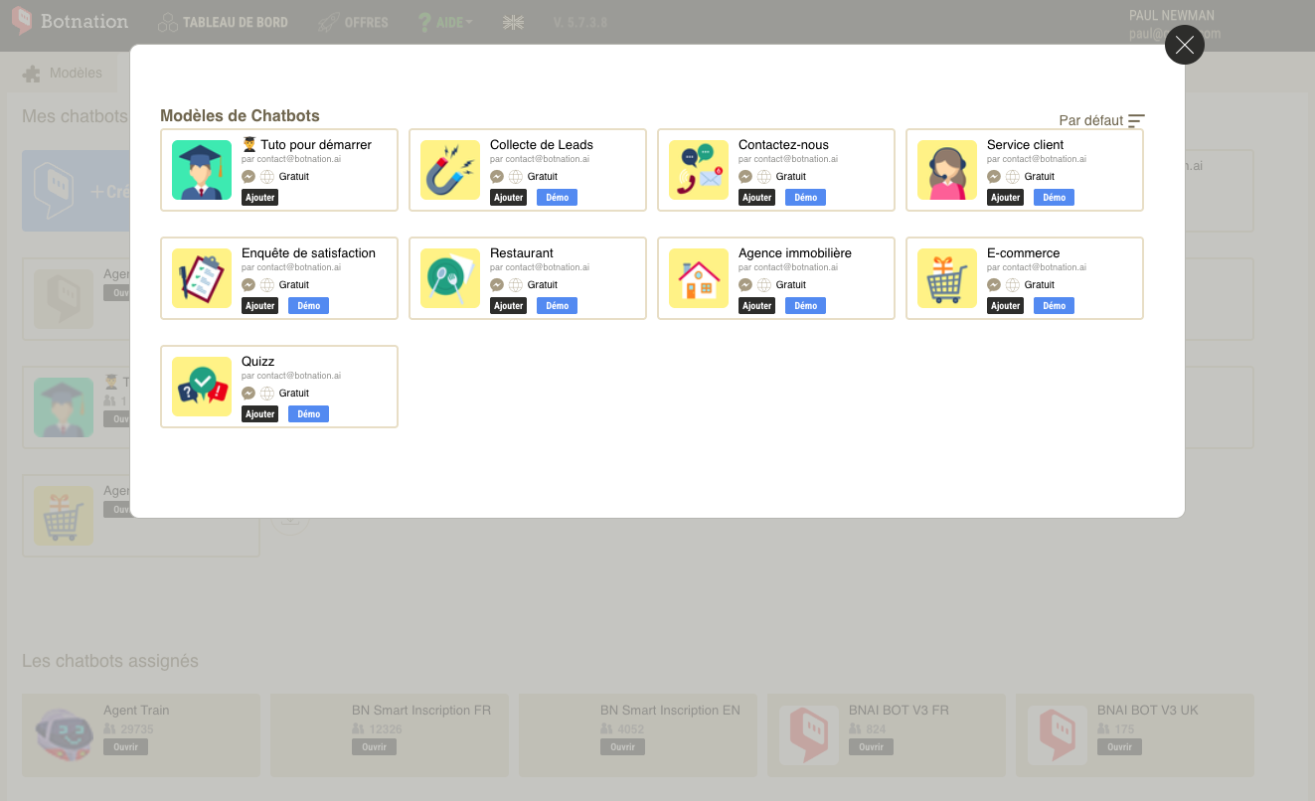Viewport: 1315px width, 801px height.
Task: Click web globe icon on Collecte de Leads card
Action: coord(515,177)
